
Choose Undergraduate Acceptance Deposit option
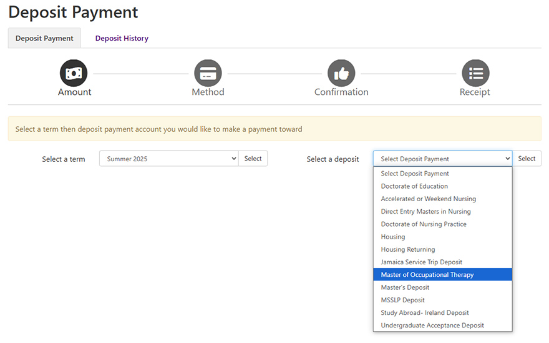(x=442, y=325)
